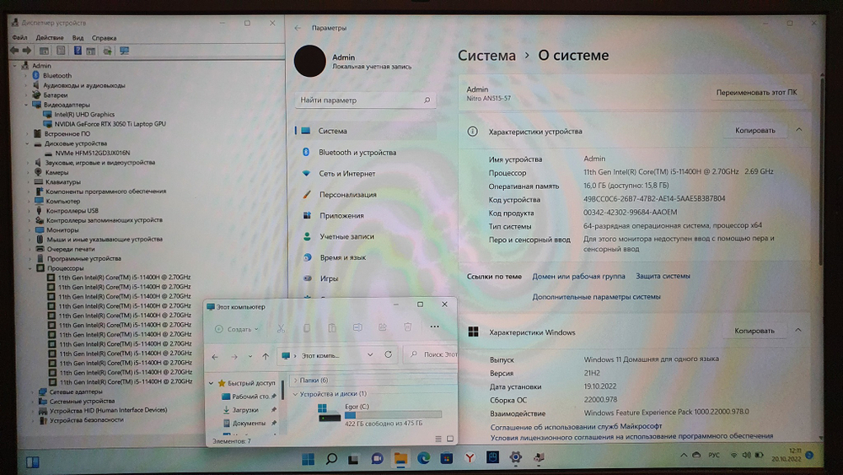This screenshot has height=475, width=843.
Task: Click Копировать next to Характеристики устройства
Action: (754, 130)
